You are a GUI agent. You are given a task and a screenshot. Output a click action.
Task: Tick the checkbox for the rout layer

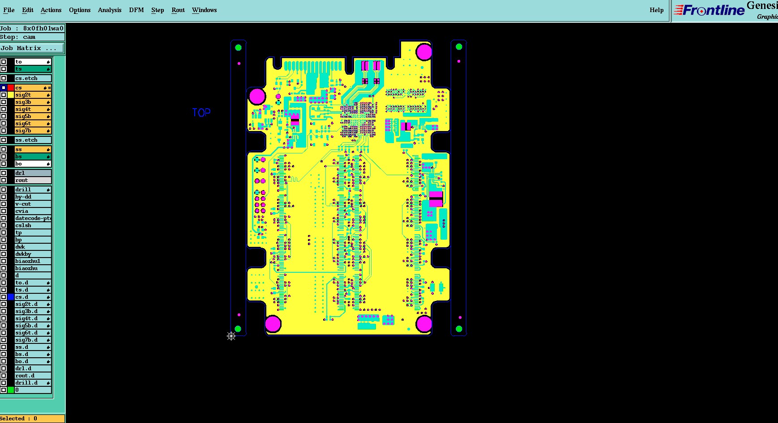click(x=4, y=180)
